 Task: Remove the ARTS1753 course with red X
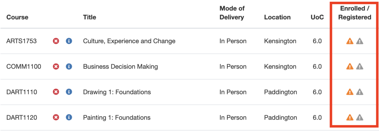click(56, 41)
